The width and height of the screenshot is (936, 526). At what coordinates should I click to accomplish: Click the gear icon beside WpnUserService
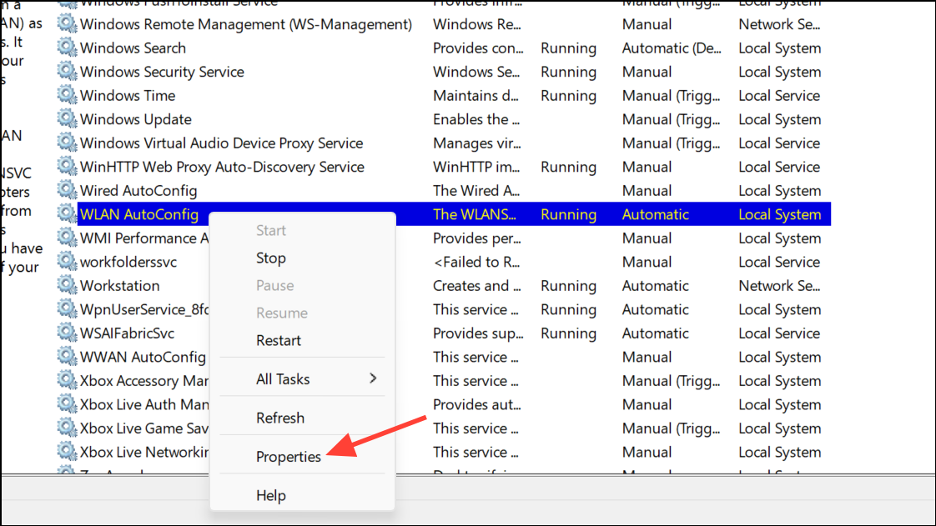click(67, 309)
